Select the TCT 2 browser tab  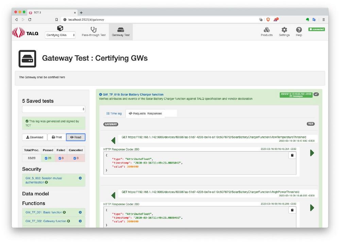point(52,13)
